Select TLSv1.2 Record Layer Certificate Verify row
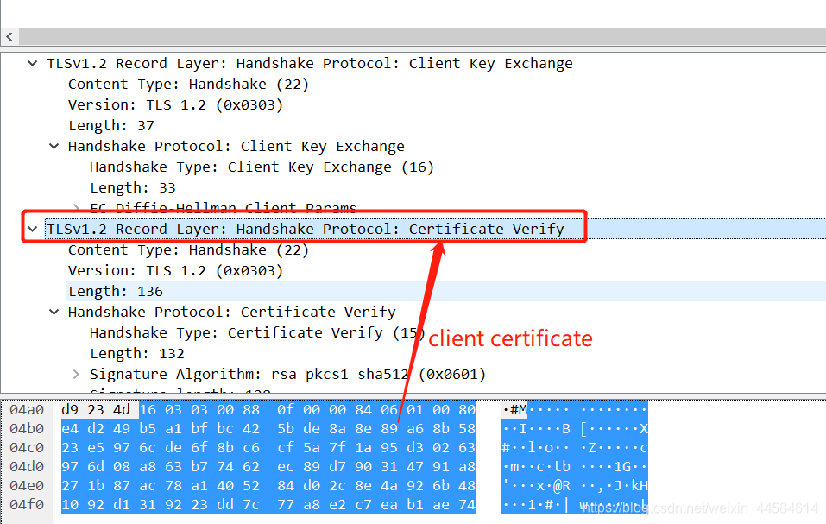Screen dimensions: 826x524 click(x=306, y=229)
